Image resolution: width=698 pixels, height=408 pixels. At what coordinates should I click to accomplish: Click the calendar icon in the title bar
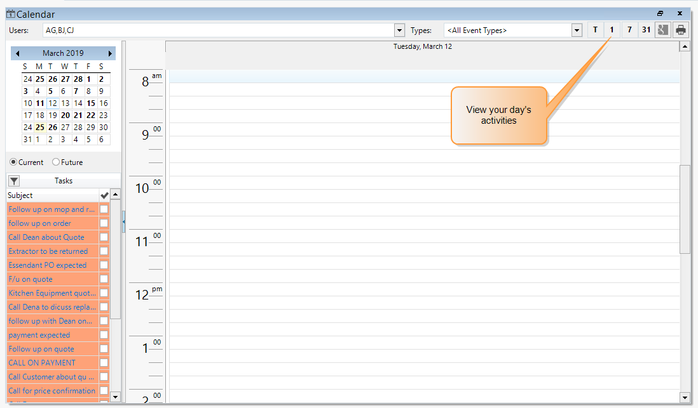[x=9, y=13]
